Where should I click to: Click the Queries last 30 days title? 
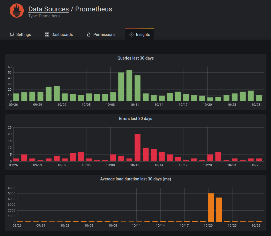pyautogui.click(x=135, y=58)
